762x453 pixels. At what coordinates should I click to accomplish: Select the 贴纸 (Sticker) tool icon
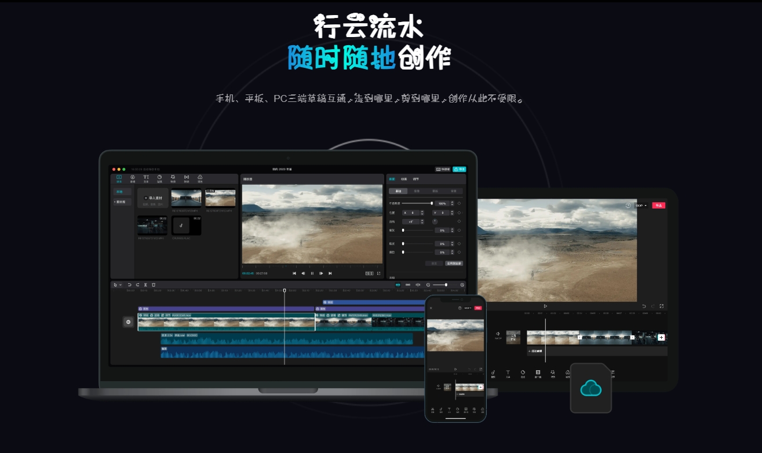point(159,177)
